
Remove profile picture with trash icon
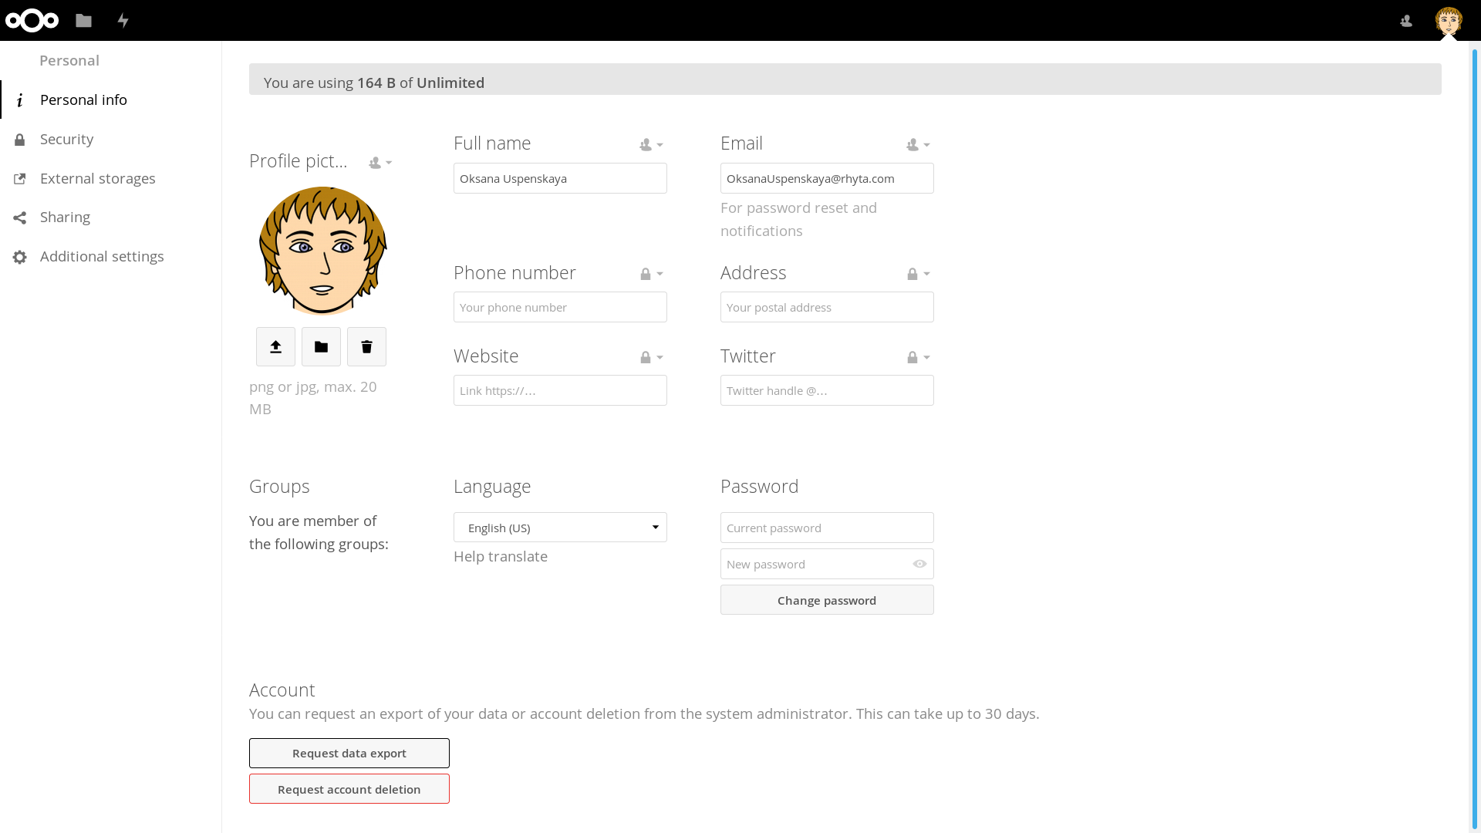tap(366, 347)
